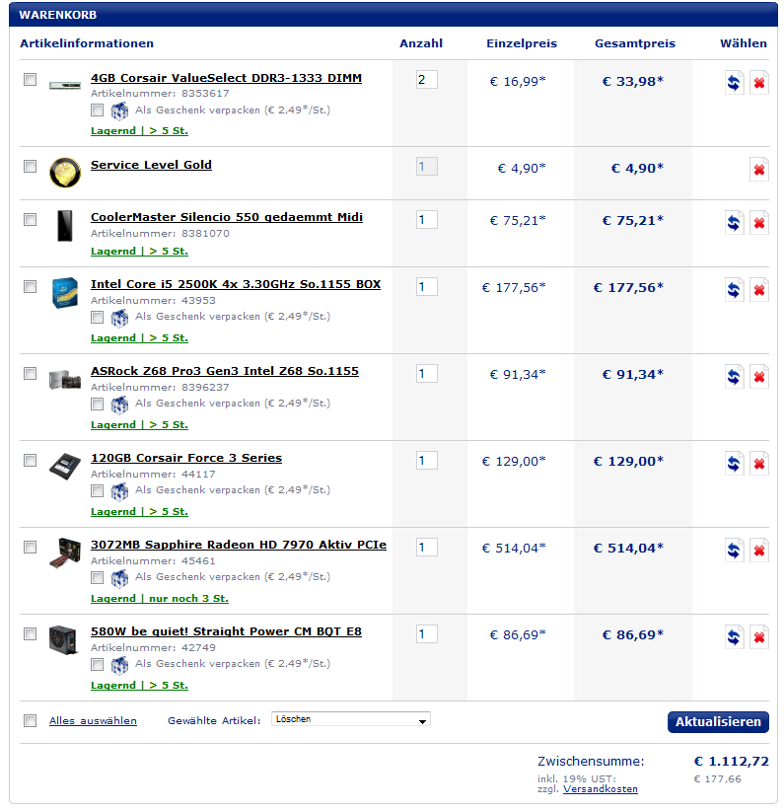
Task: Click the Versandkosten link
Action: pyautogui.click(x=601, y=789)
